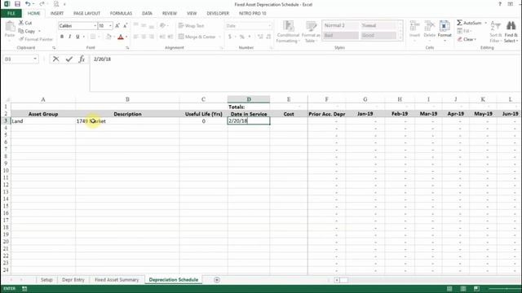Screen dimensions: 522x293
Task: Click the AutoSum sigma icon
Action: pyautogui.click(x=460, y=23)
